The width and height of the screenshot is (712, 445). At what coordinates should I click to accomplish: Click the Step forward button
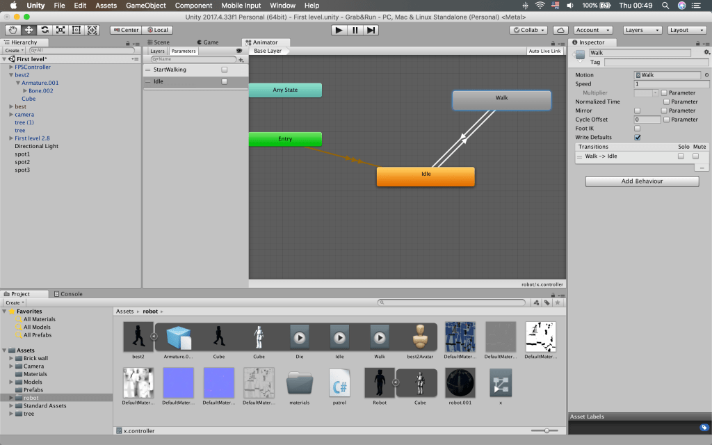pyautogui.click(x=372, y=30)
